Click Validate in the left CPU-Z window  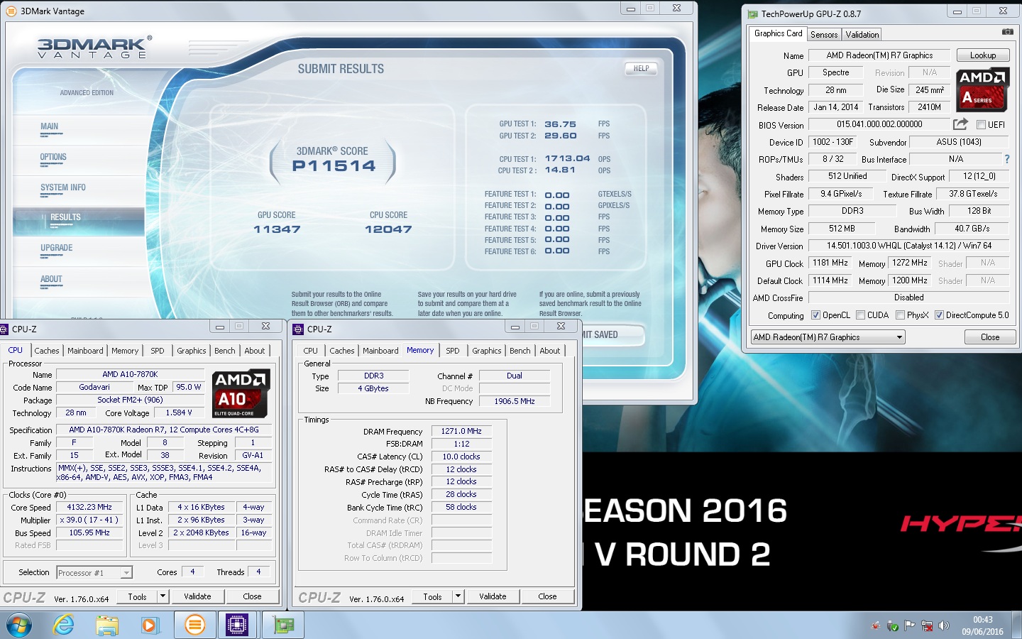coord(197,596)
